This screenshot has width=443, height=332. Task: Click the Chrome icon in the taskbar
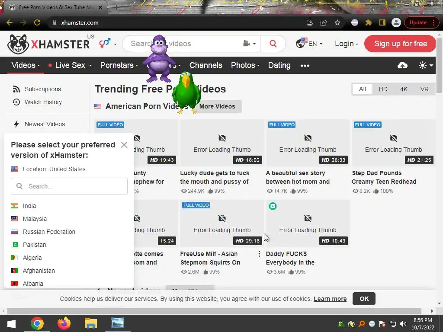point(37,323)
